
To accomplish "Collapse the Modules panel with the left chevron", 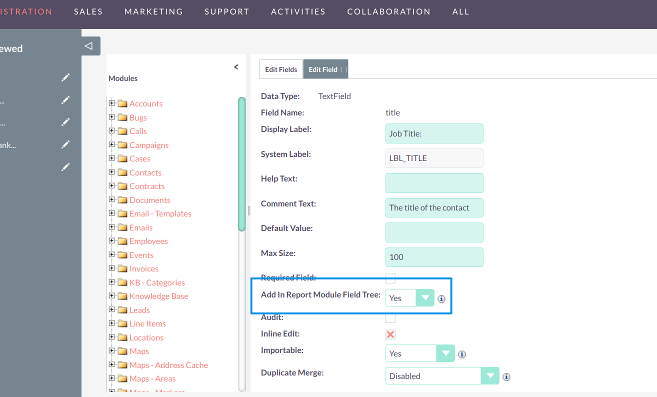I will click(x=236, y=67).
